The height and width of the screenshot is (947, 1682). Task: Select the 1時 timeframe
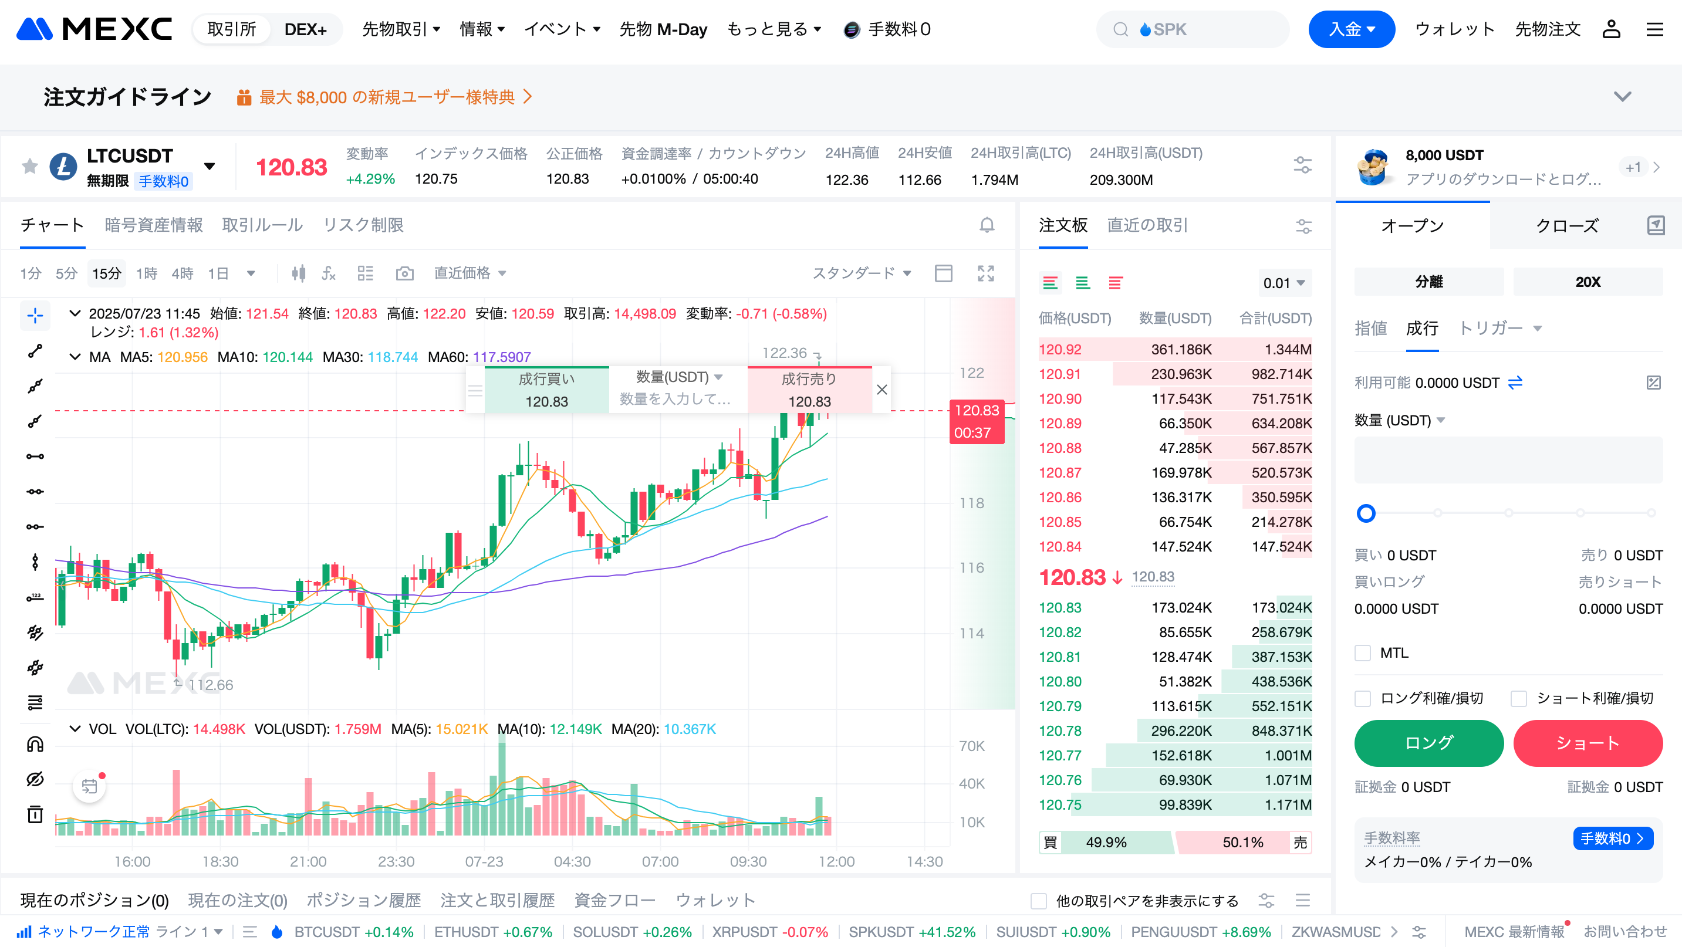click(x=146, y=273)
